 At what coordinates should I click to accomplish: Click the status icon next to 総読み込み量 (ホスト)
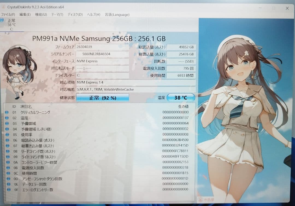tap(7, 140)
